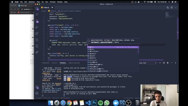The width and height of the screenshot is (188, 106).
Task: Open the Selection menu
Action: [32, 2]
